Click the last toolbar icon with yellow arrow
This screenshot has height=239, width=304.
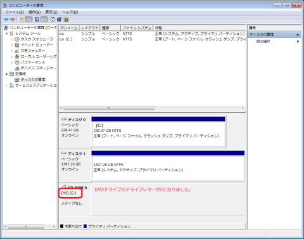point(66,20)
